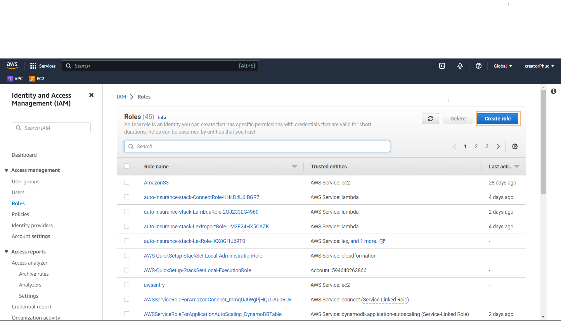Open Analyzers in the sidebar
The width and height of the screenshot is (561, 321).
pos(30,285)
